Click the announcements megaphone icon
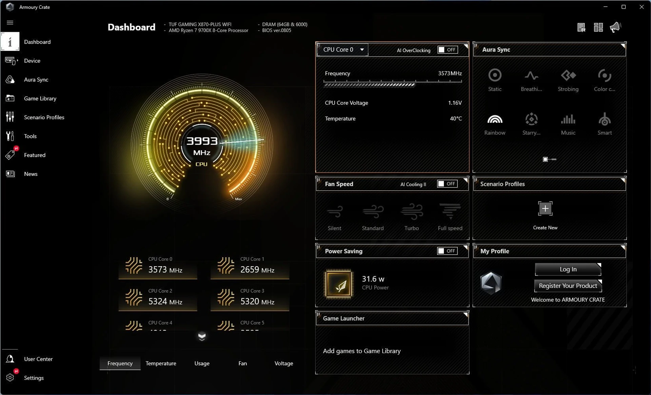Image resolution: width=651 pixels, height=395 pixels. click(615, 27)
